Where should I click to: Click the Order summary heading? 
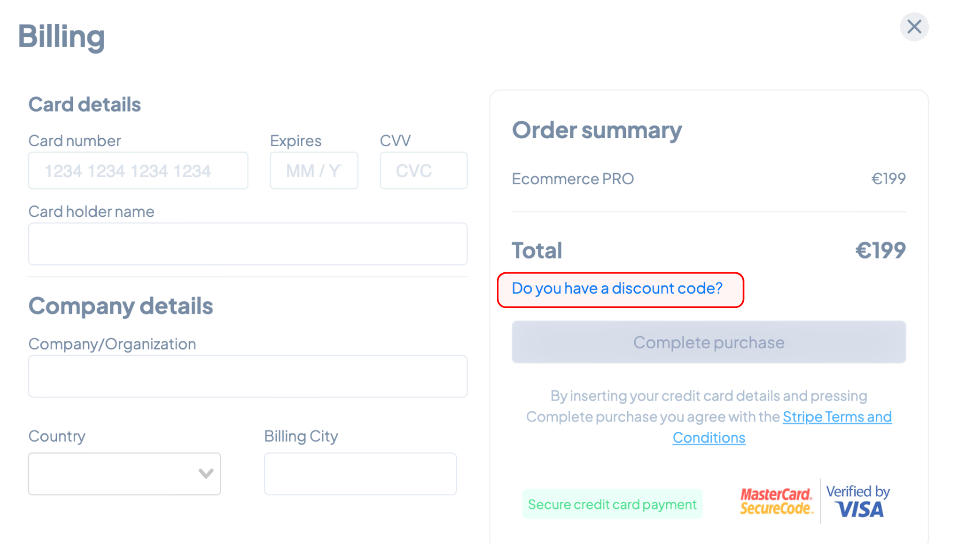pyautogui.click(x=597, y=130)
